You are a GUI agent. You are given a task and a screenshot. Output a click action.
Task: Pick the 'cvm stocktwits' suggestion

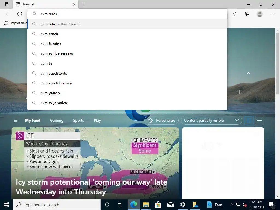pyautogui.click(x=127, y=73)
